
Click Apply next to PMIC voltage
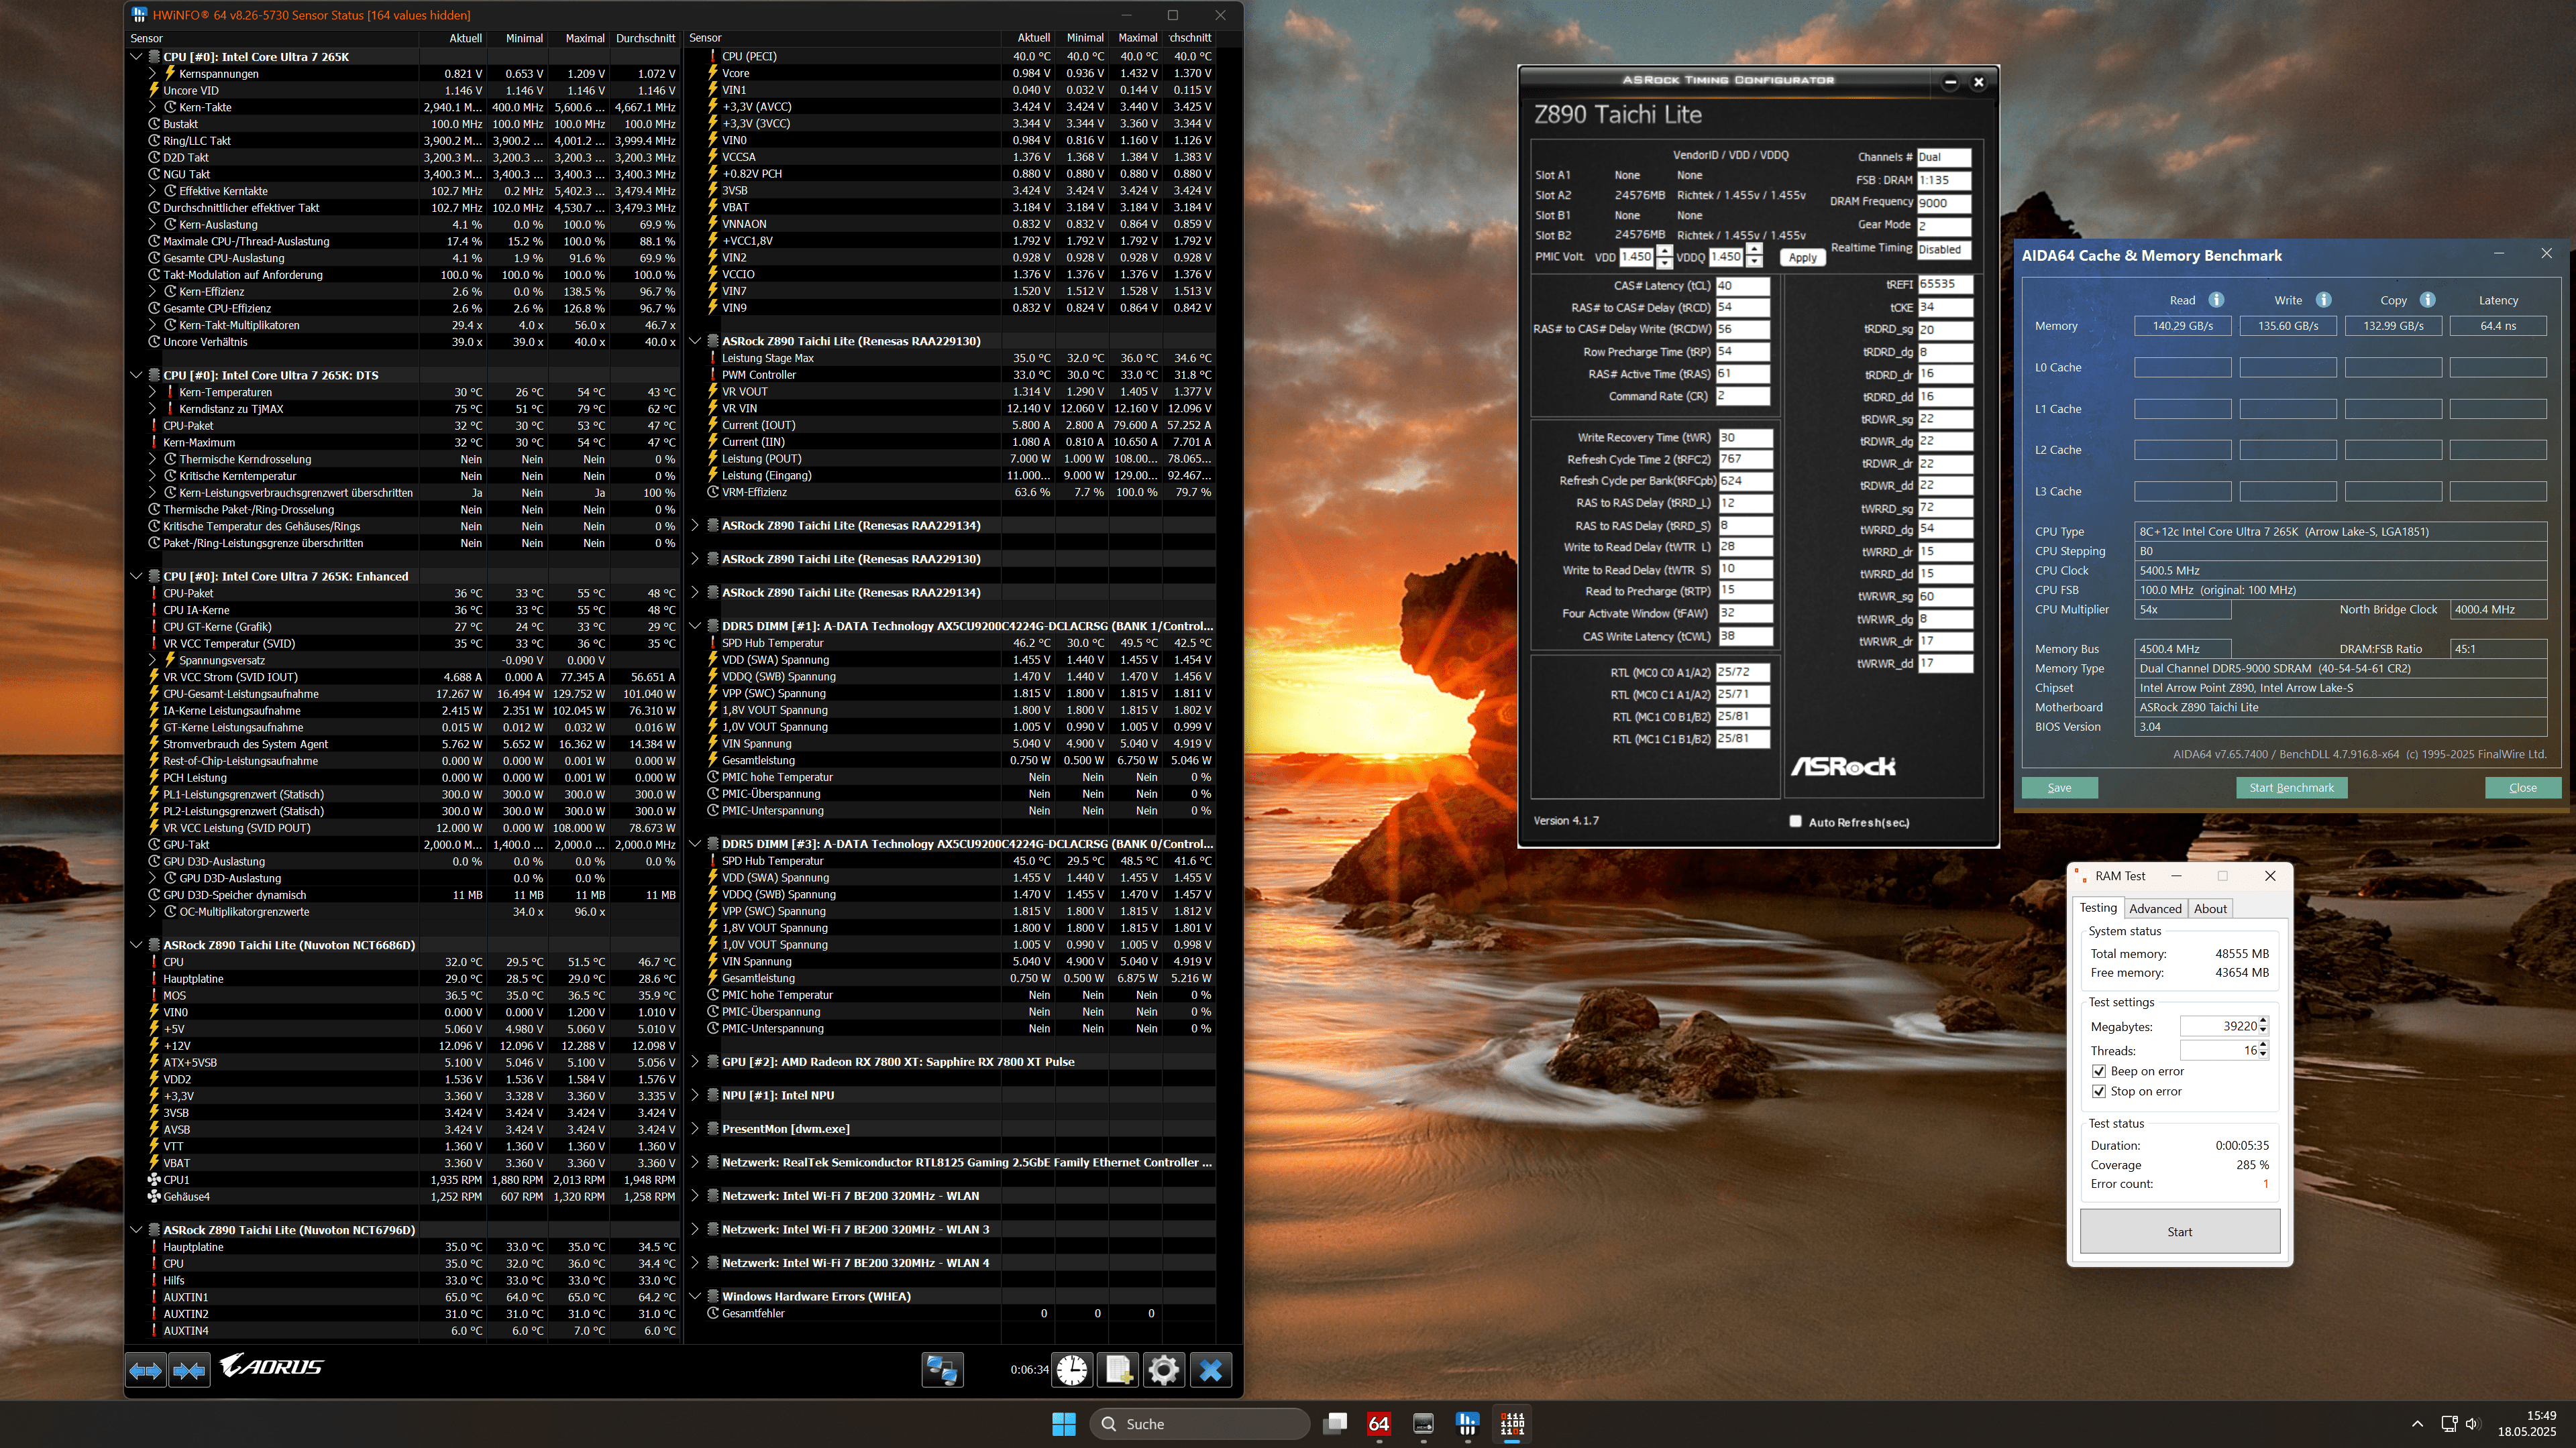click(x=1802, y=258)
